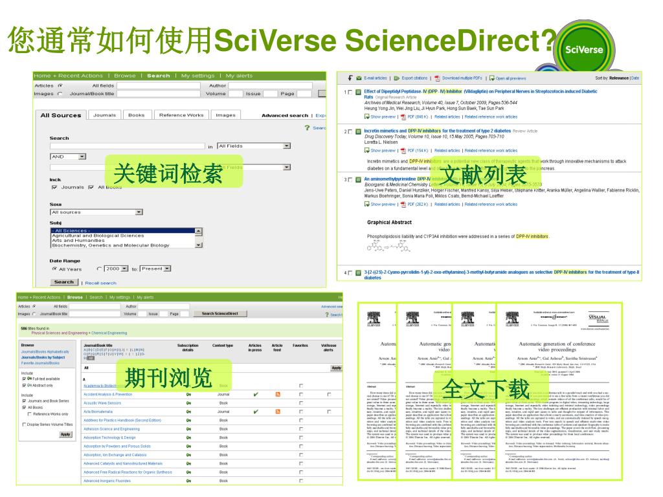This screenshot has width=663, height=497.
Task: Click the Download multiple PDFs icon
Action: point(437,78)
